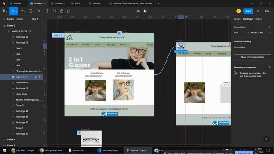Screen dimensions: 274x154
Task: Open the MacBook Pro interaction destination
Action: pos(258,33)
